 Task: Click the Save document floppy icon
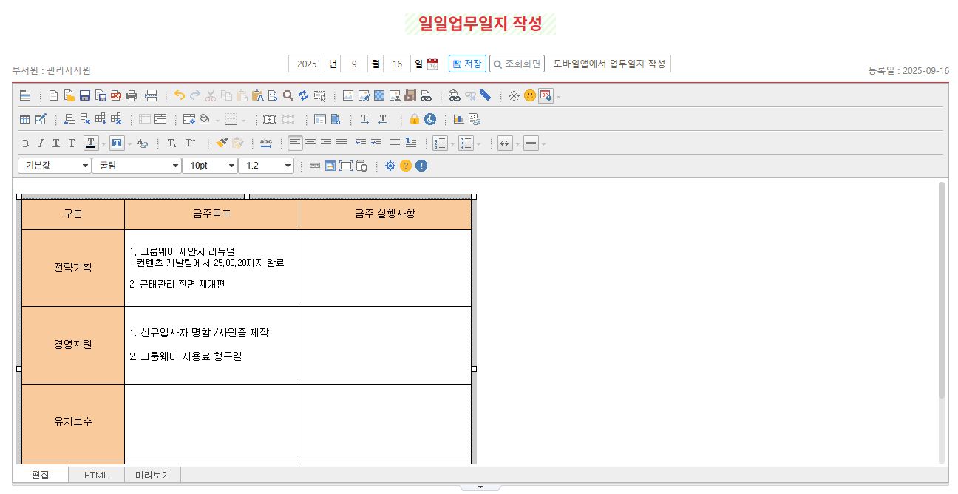point(84,95)
